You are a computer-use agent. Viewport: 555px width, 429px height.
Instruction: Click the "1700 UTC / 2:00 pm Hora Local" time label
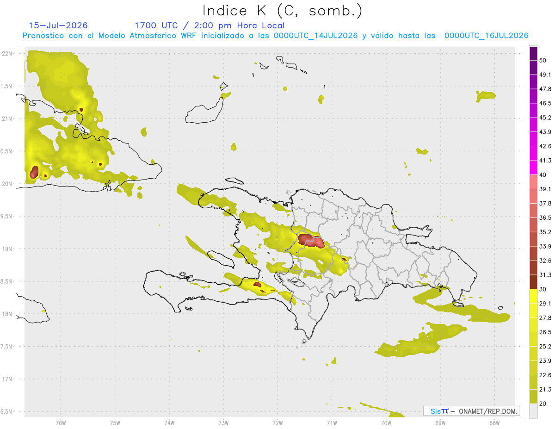[210, 25]
